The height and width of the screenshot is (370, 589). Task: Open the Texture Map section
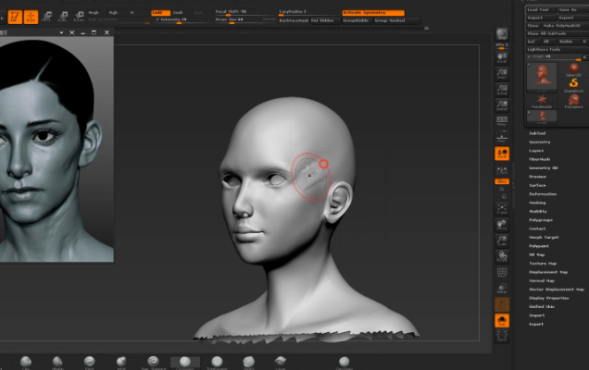543,263
